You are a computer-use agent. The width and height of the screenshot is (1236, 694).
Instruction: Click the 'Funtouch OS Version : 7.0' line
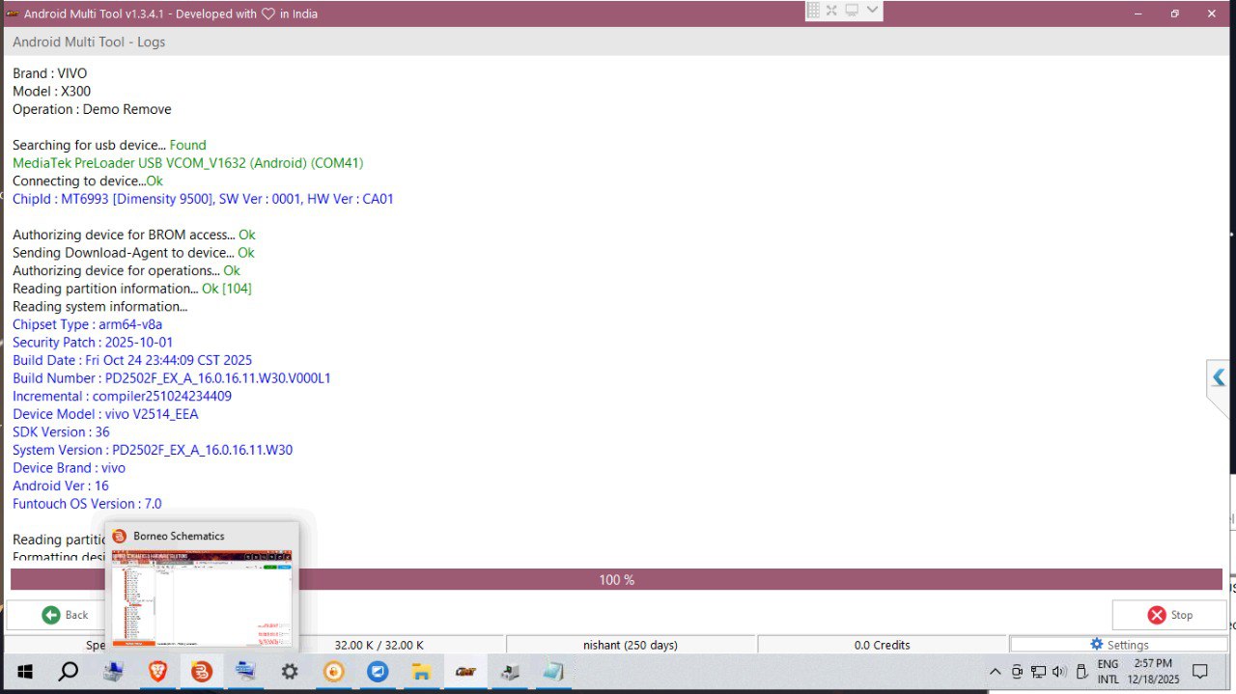(x=87, y=504)
